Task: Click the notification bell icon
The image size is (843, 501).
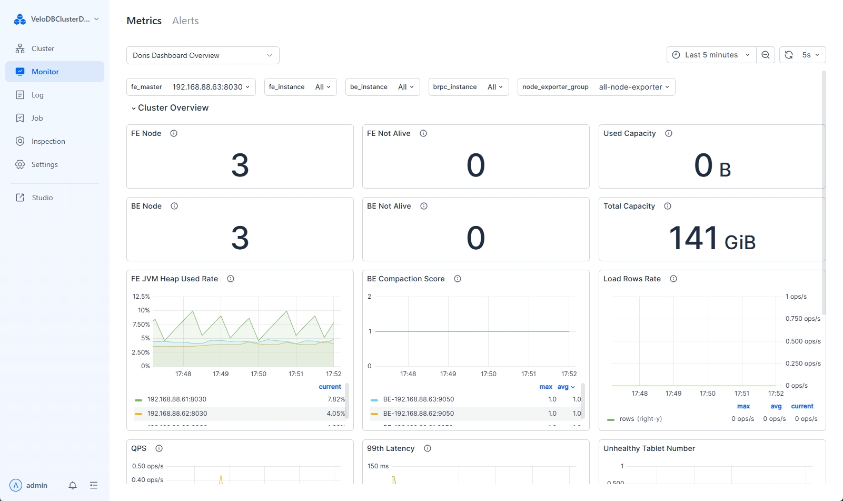Action: [73, 485]
